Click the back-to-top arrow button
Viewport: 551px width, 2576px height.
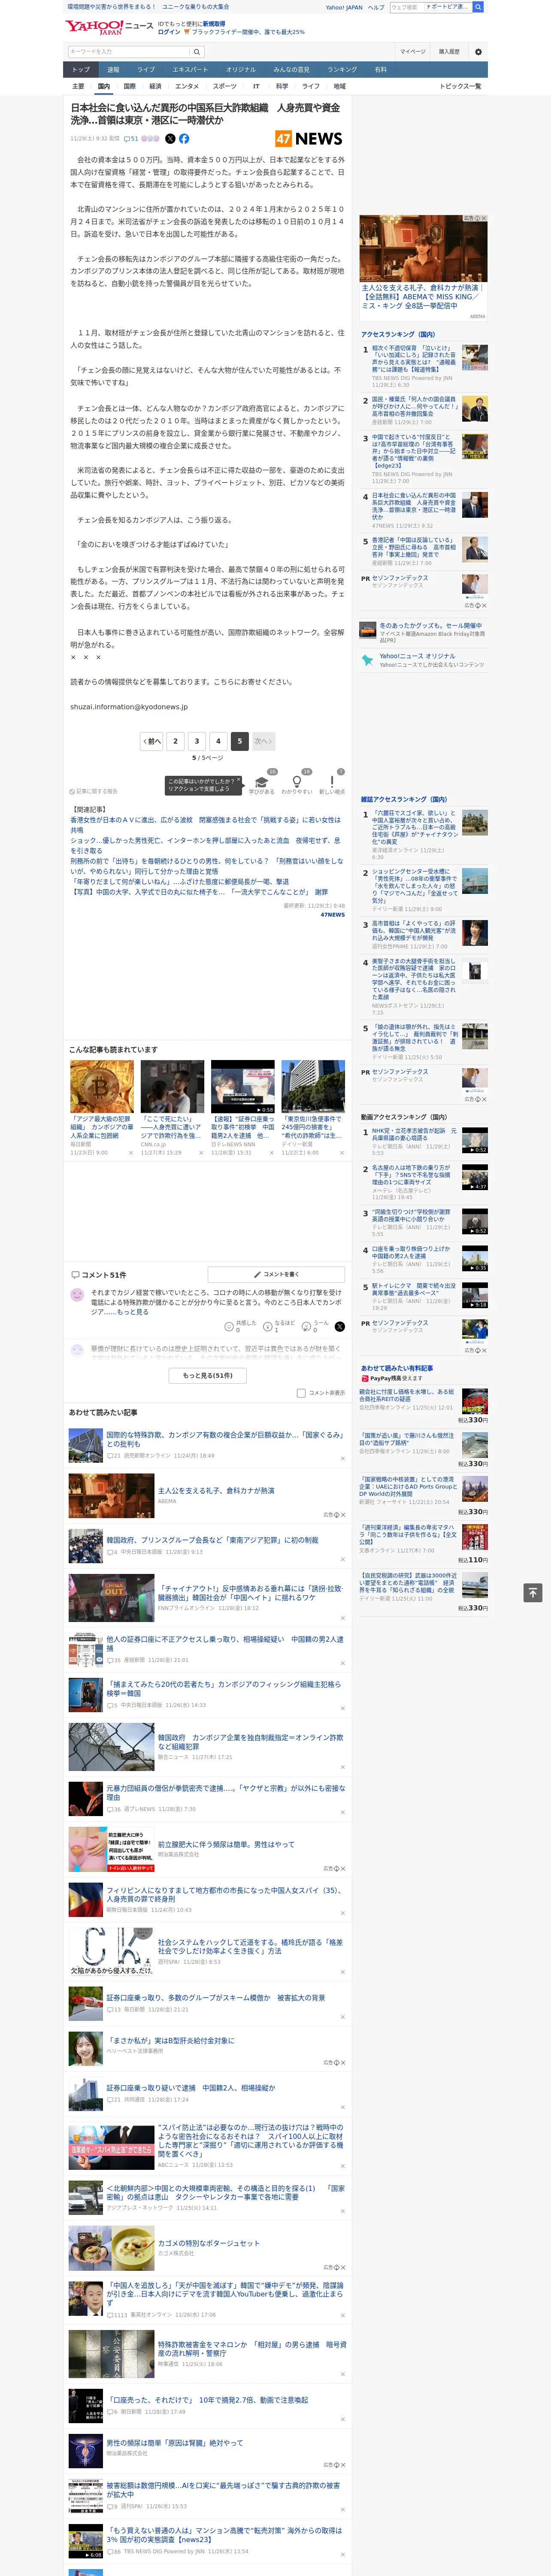click(x=533, y=1593)
